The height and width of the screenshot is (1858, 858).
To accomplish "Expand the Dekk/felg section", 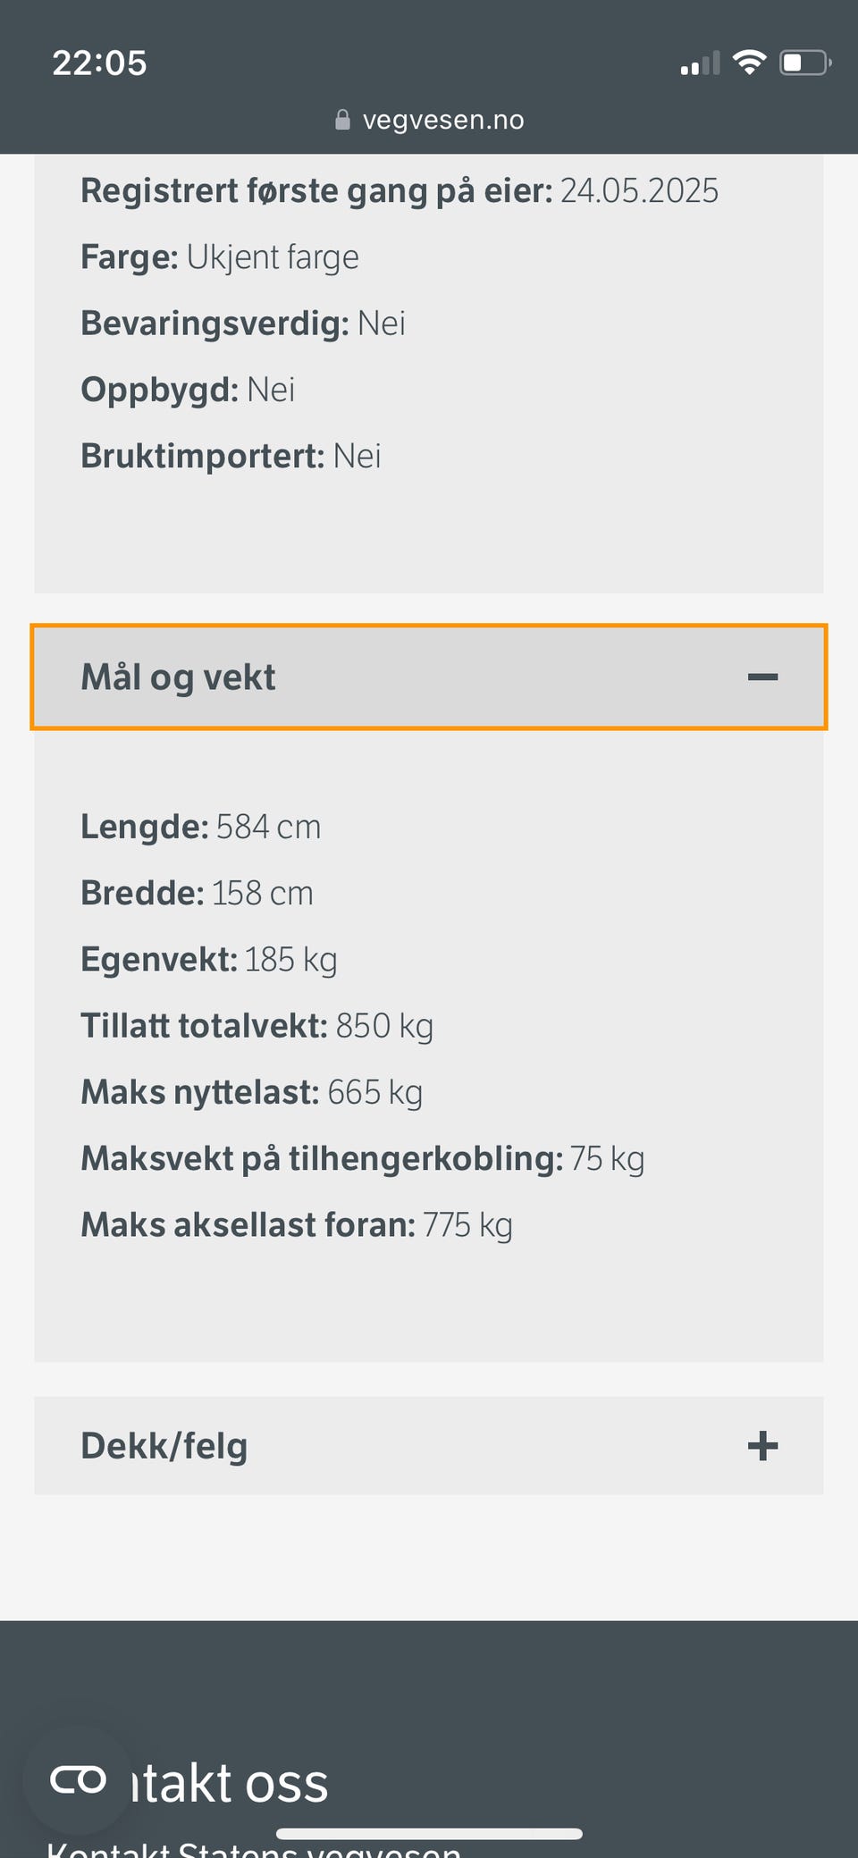I will (x=427, y=1446).
